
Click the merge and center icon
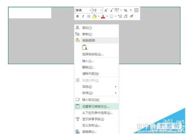tap(137, 10)
